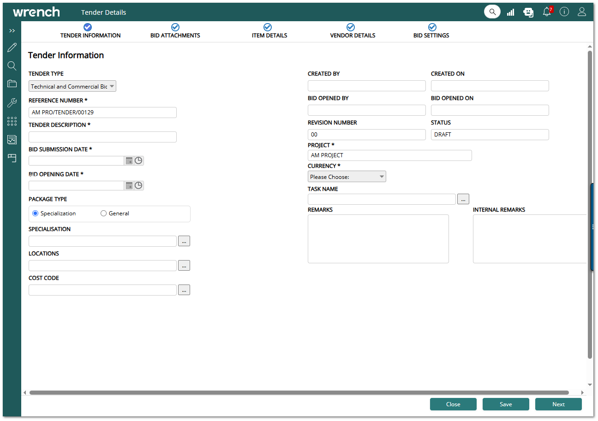This screenshot has height=421, width=598.
Task: Click the Next button
Action: (558, 404)
